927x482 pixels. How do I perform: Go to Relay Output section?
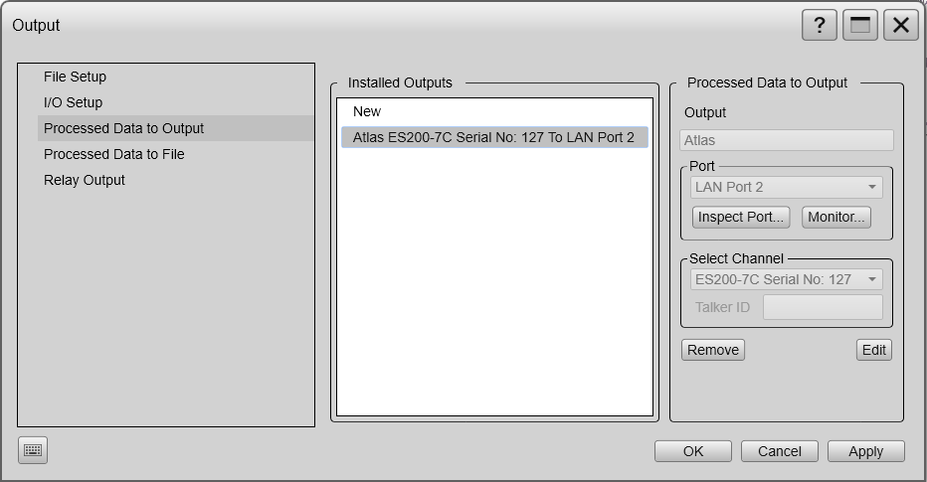(x=85, y=180)
